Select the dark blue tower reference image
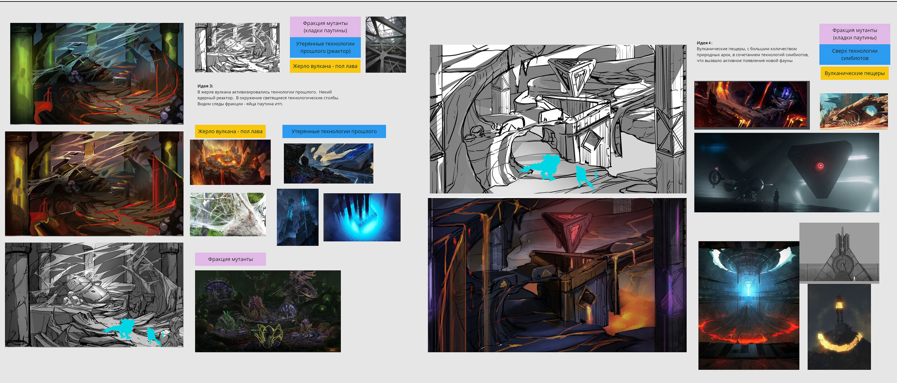 297,217
